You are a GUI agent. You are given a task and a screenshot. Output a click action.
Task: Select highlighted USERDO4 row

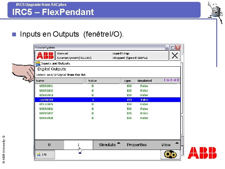[x=107, y=100]
